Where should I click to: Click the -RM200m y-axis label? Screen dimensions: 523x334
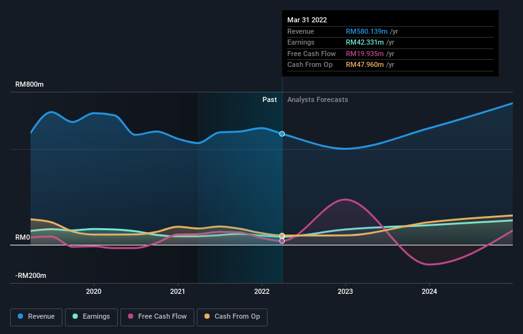click(x=31, y=275)
